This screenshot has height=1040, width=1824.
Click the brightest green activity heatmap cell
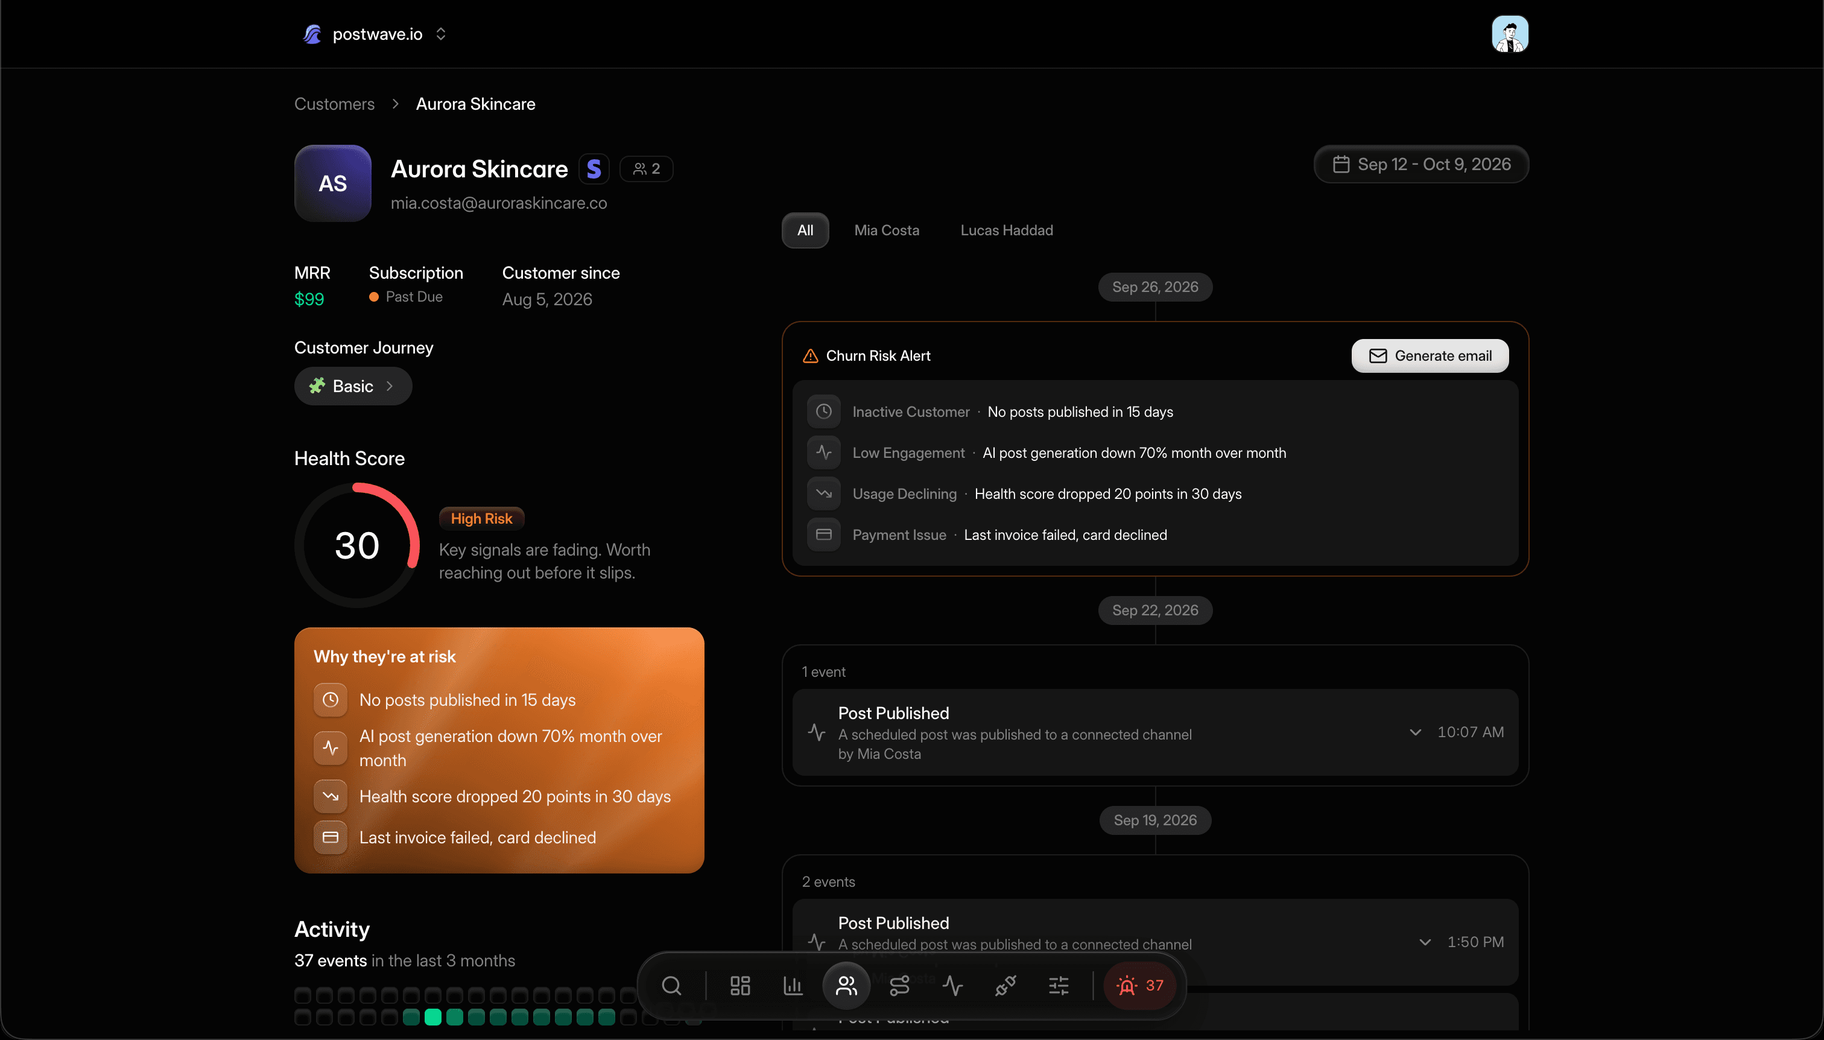pyautogui.click(x=433, y=1016)
